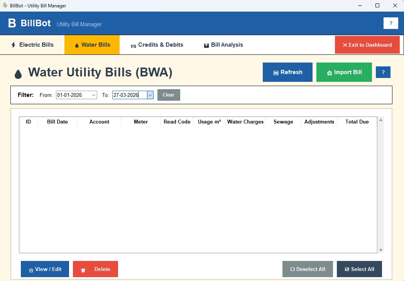The image size is (404, 281).
Task: Click the Refresh button
Action: tap(287, 72)
